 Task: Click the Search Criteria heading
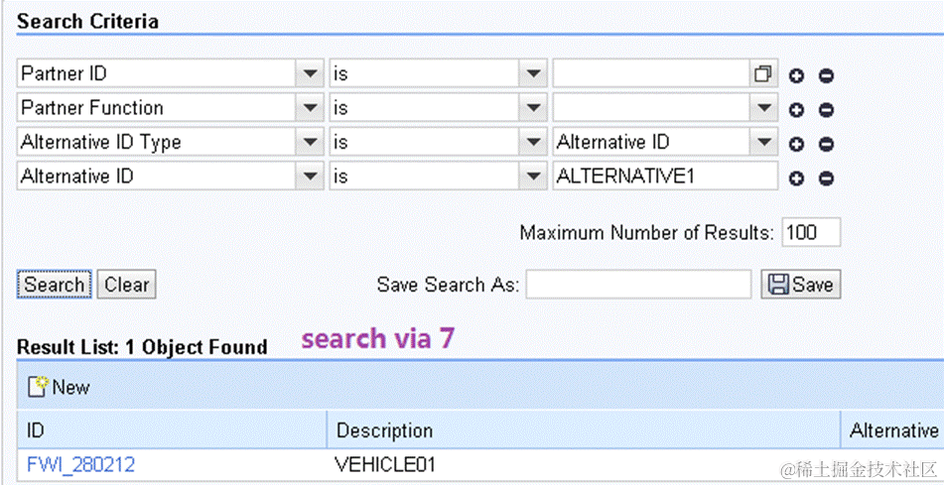pyautogui.click(x=87, y=22)
